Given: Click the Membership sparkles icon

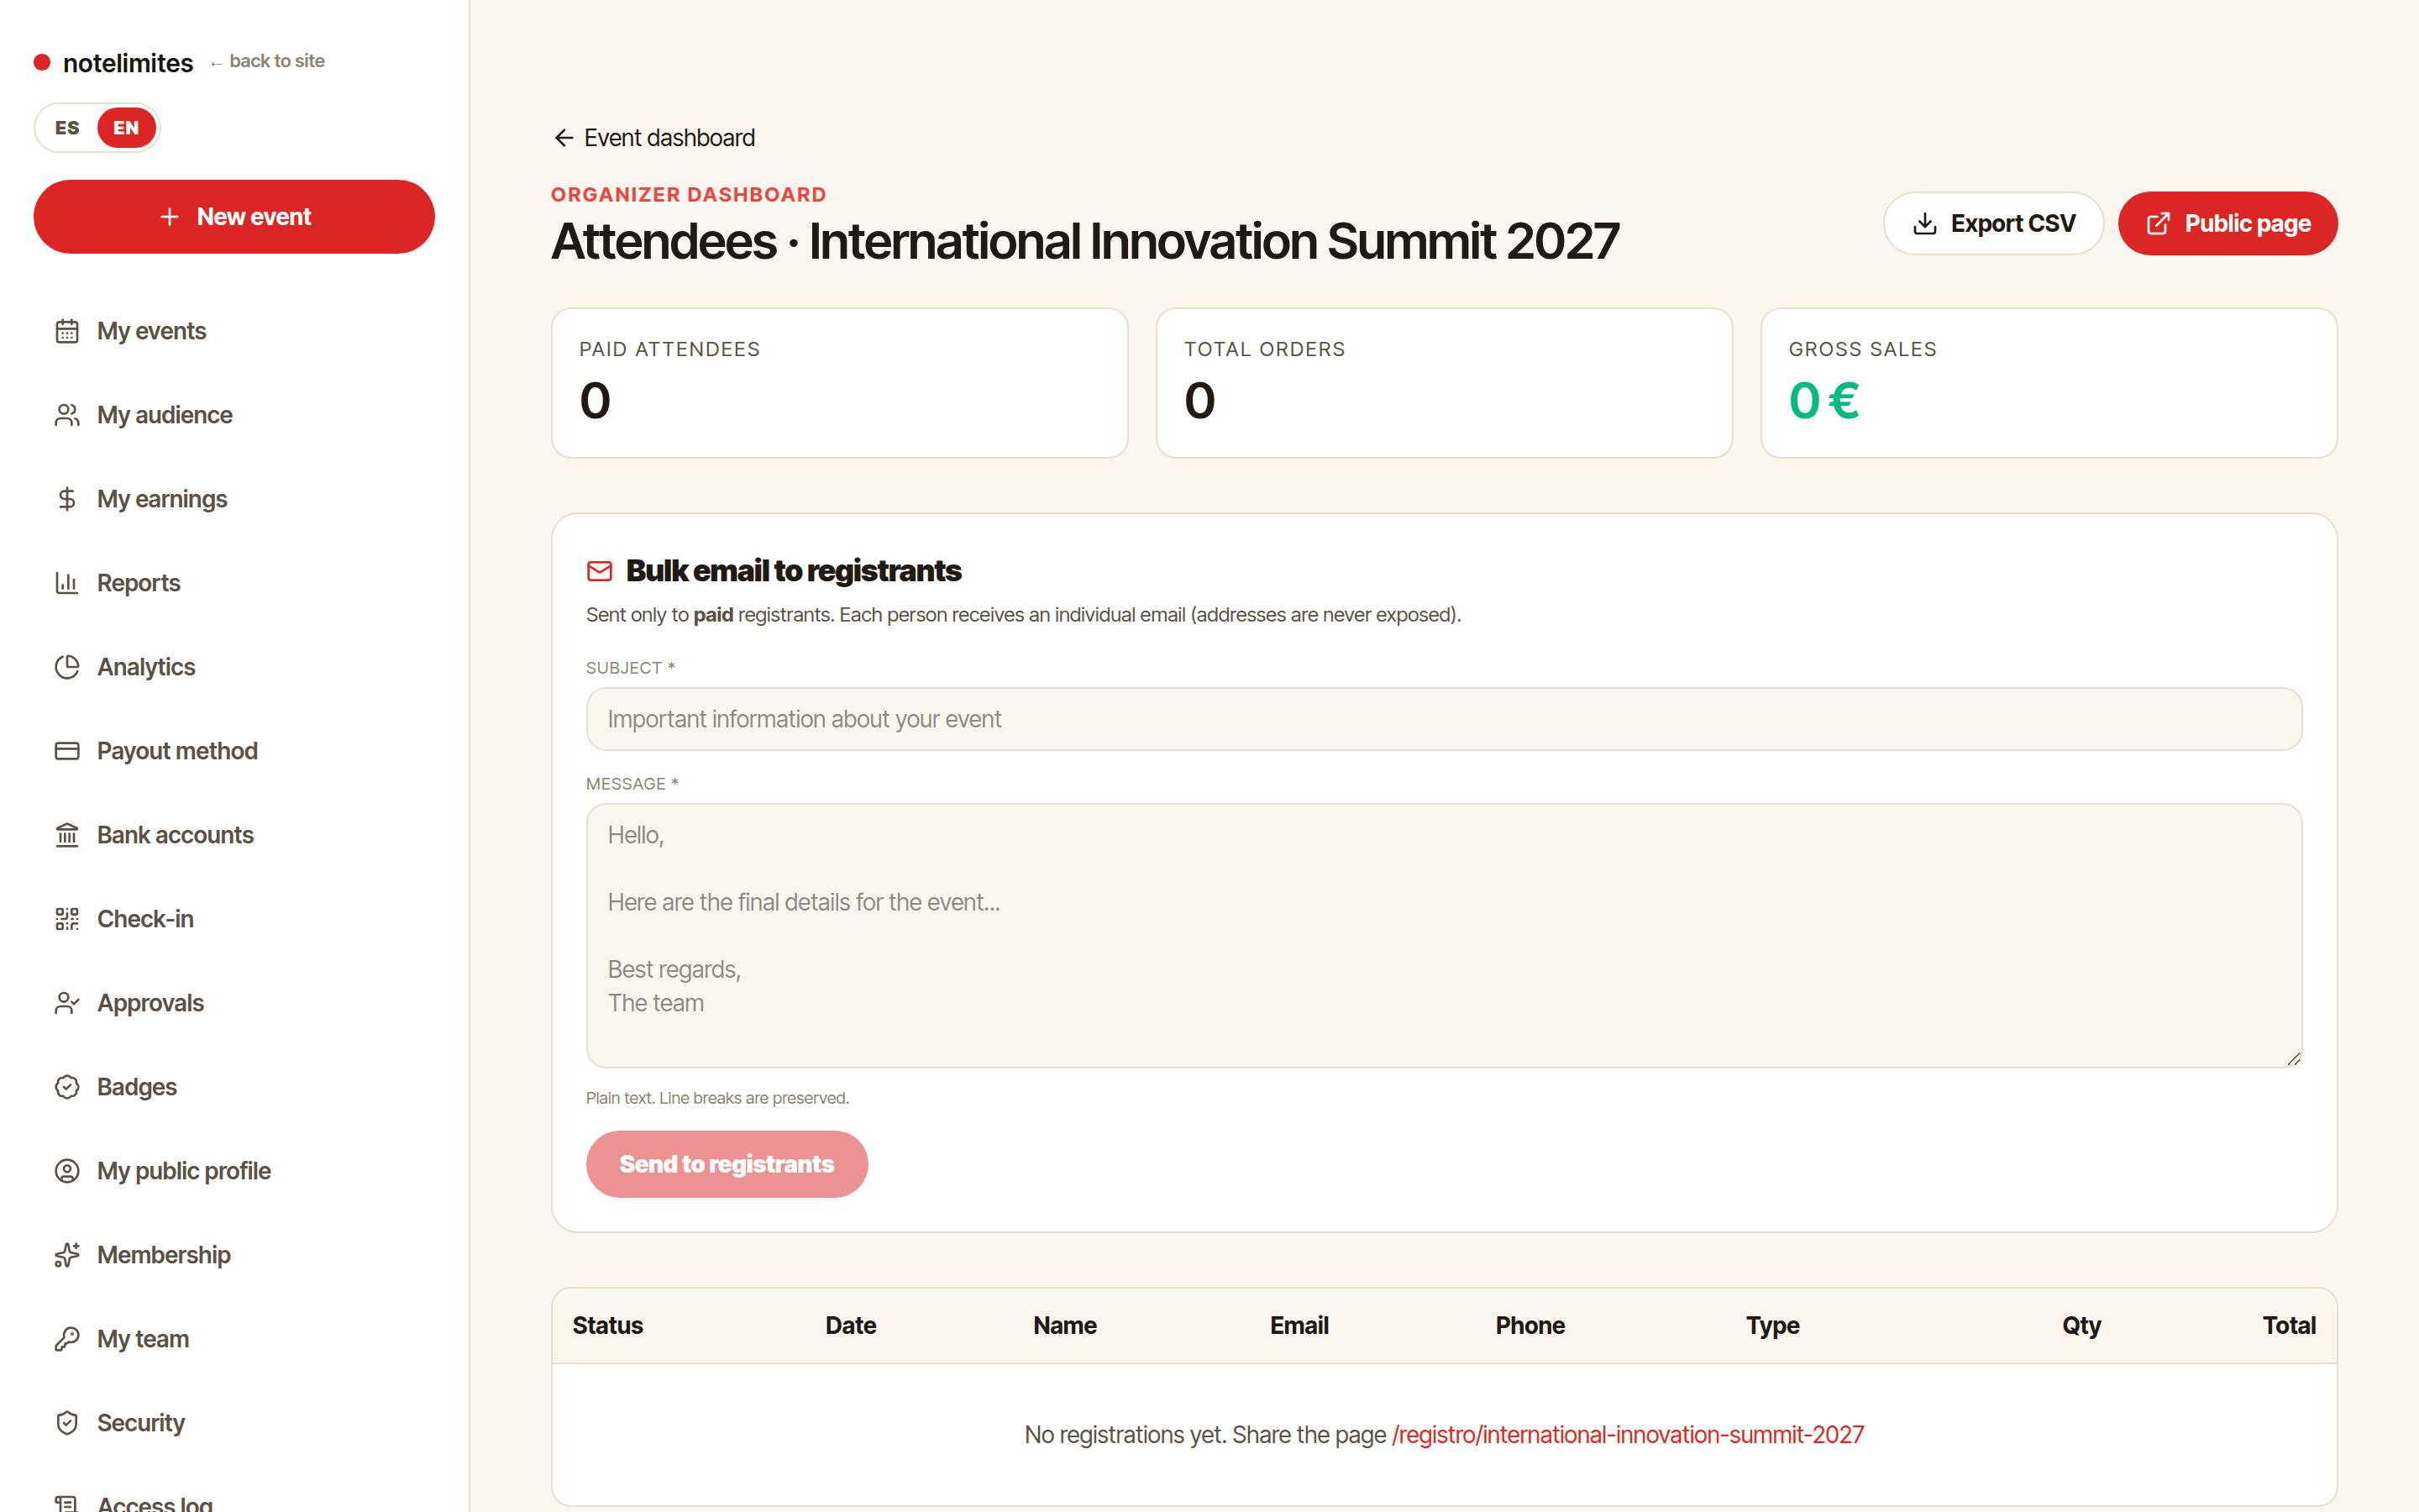Looking at the screenshot, I should 67,1255.
